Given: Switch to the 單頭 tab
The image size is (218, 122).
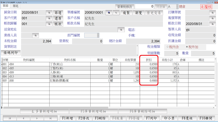Looking at the screenshot, I should point(5,6).
